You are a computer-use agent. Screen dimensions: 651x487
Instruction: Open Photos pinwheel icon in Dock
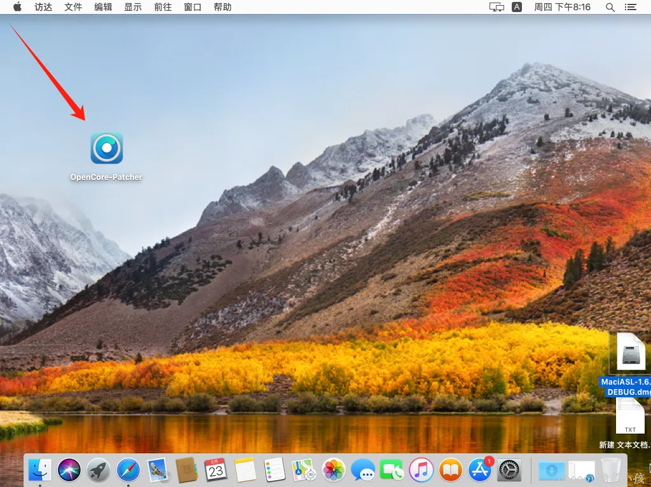coord(333,470)
